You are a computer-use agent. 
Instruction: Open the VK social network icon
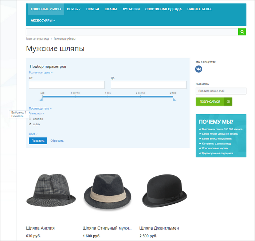(x=199, y=69)
